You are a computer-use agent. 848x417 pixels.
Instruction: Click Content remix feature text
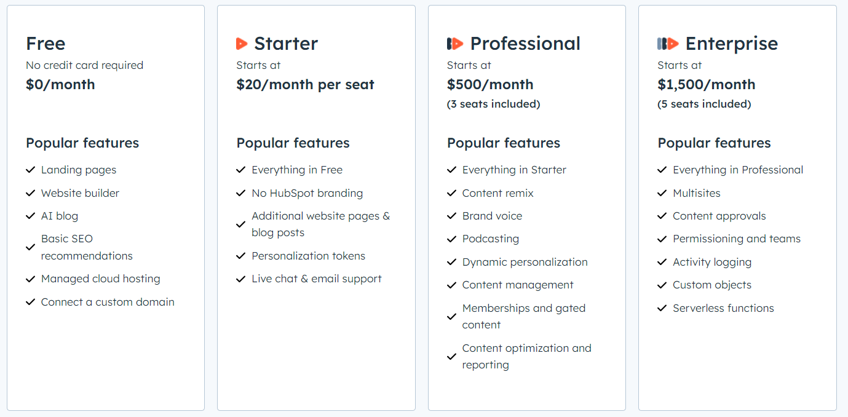point(498,193)
